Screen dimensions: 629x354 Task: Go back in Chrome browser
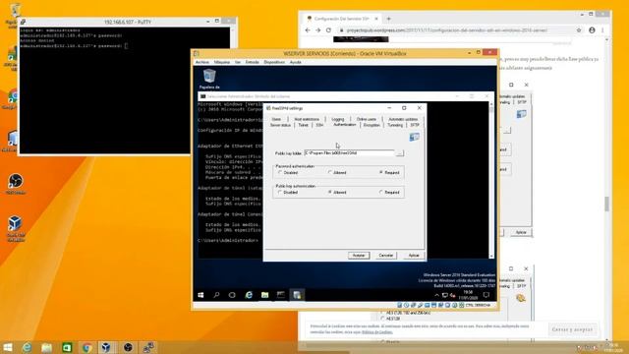(308, 30)
